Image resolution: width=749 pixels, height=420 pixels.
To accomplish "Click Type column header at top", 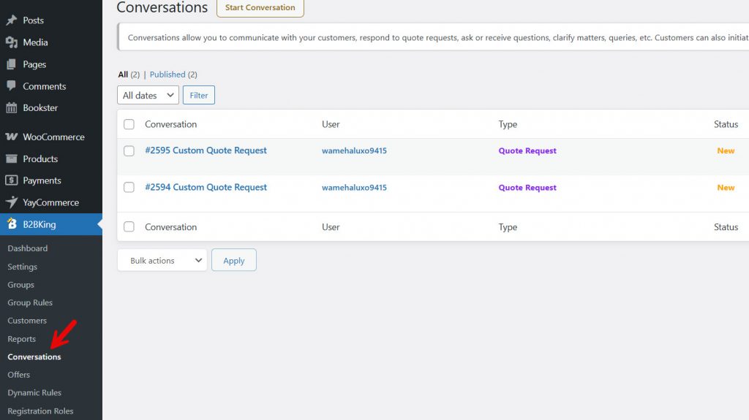I will (x=508, y=125).
